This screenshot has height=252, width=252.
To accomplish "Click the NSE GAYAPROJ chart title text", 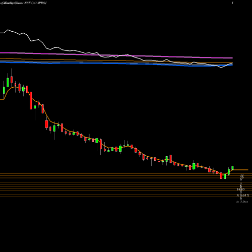I will 35,3.
